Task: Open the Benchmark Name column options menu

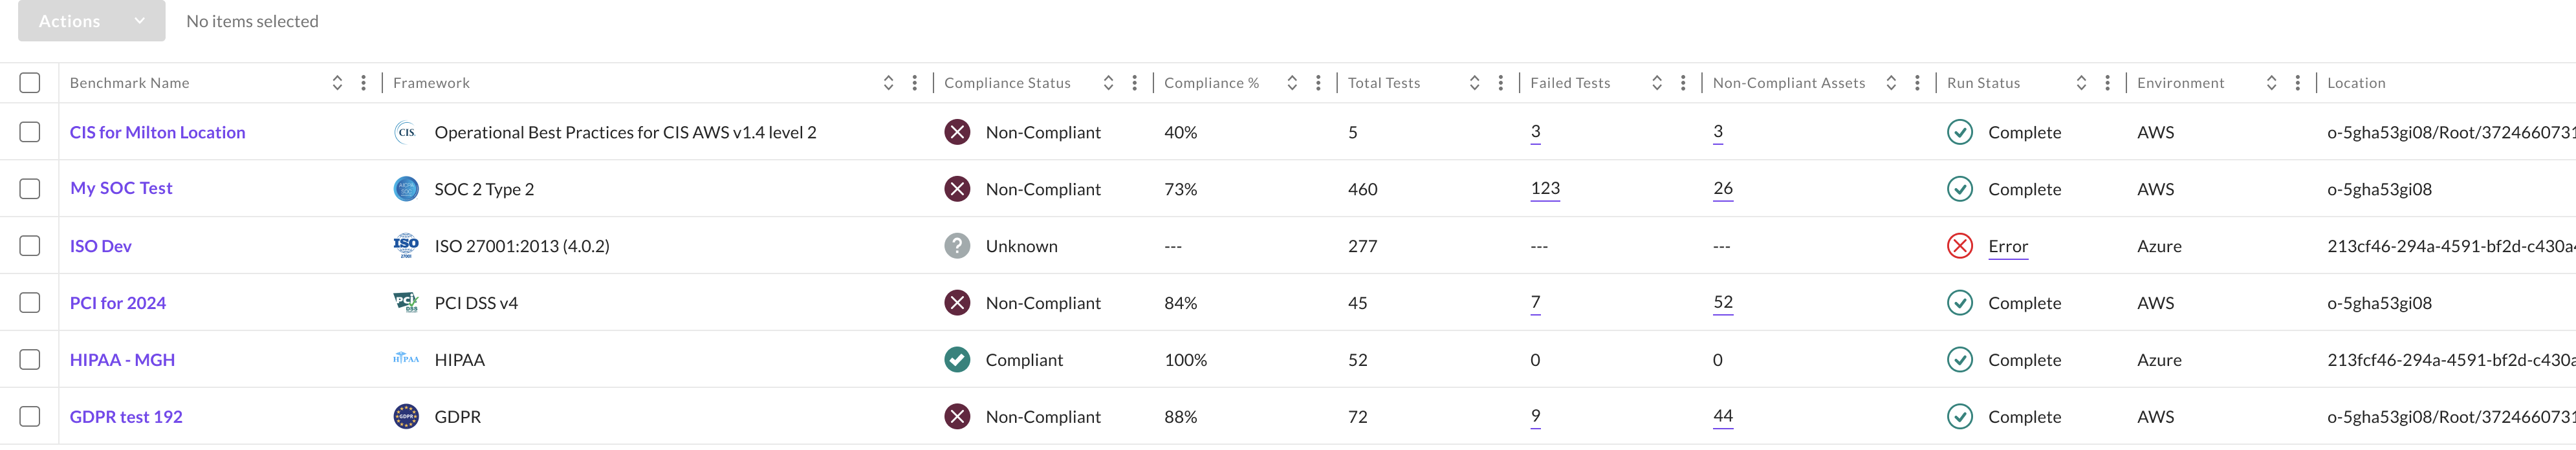Action: 363,83
